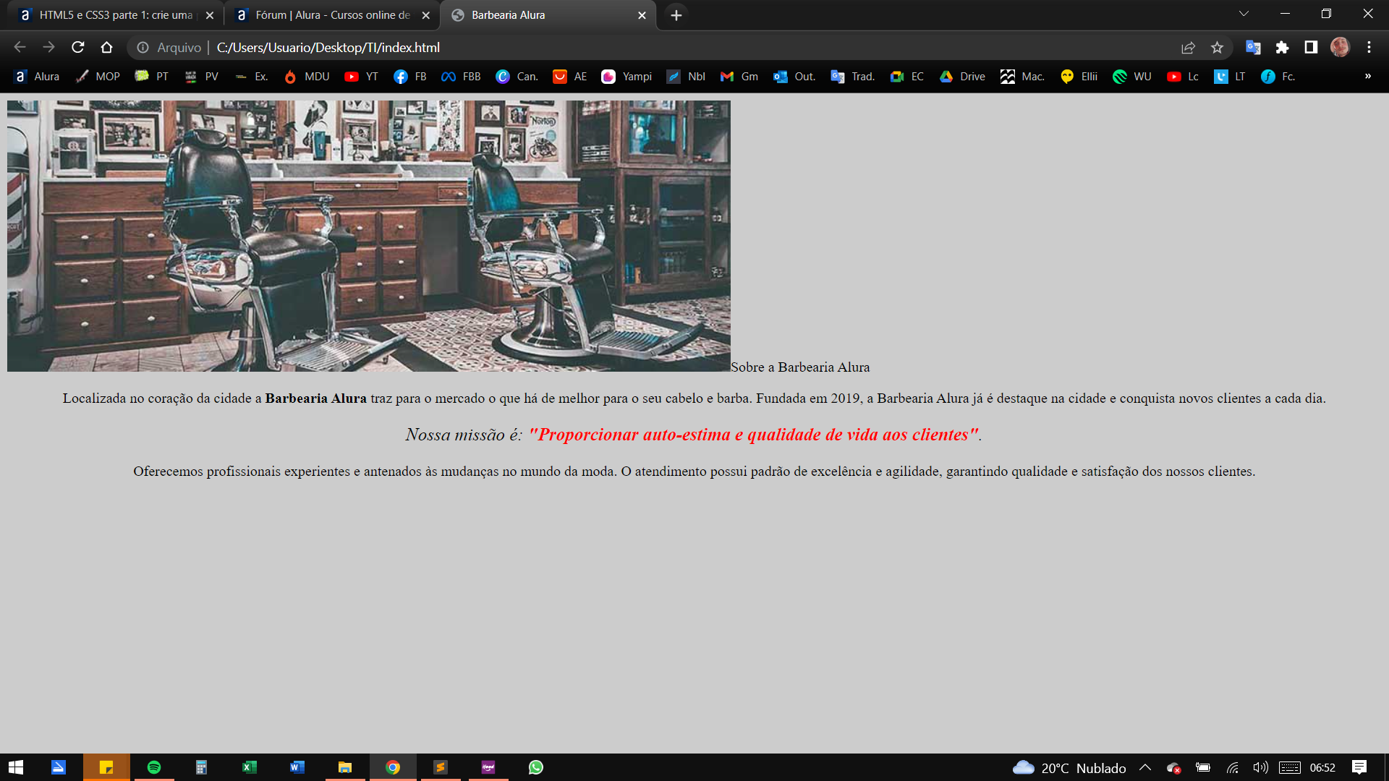
Task: Open the Lc bookmark
Action: 1183,77
